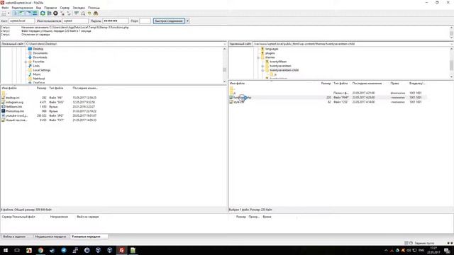
Task: Open the local site path dropdown
Action: (225, 44)
